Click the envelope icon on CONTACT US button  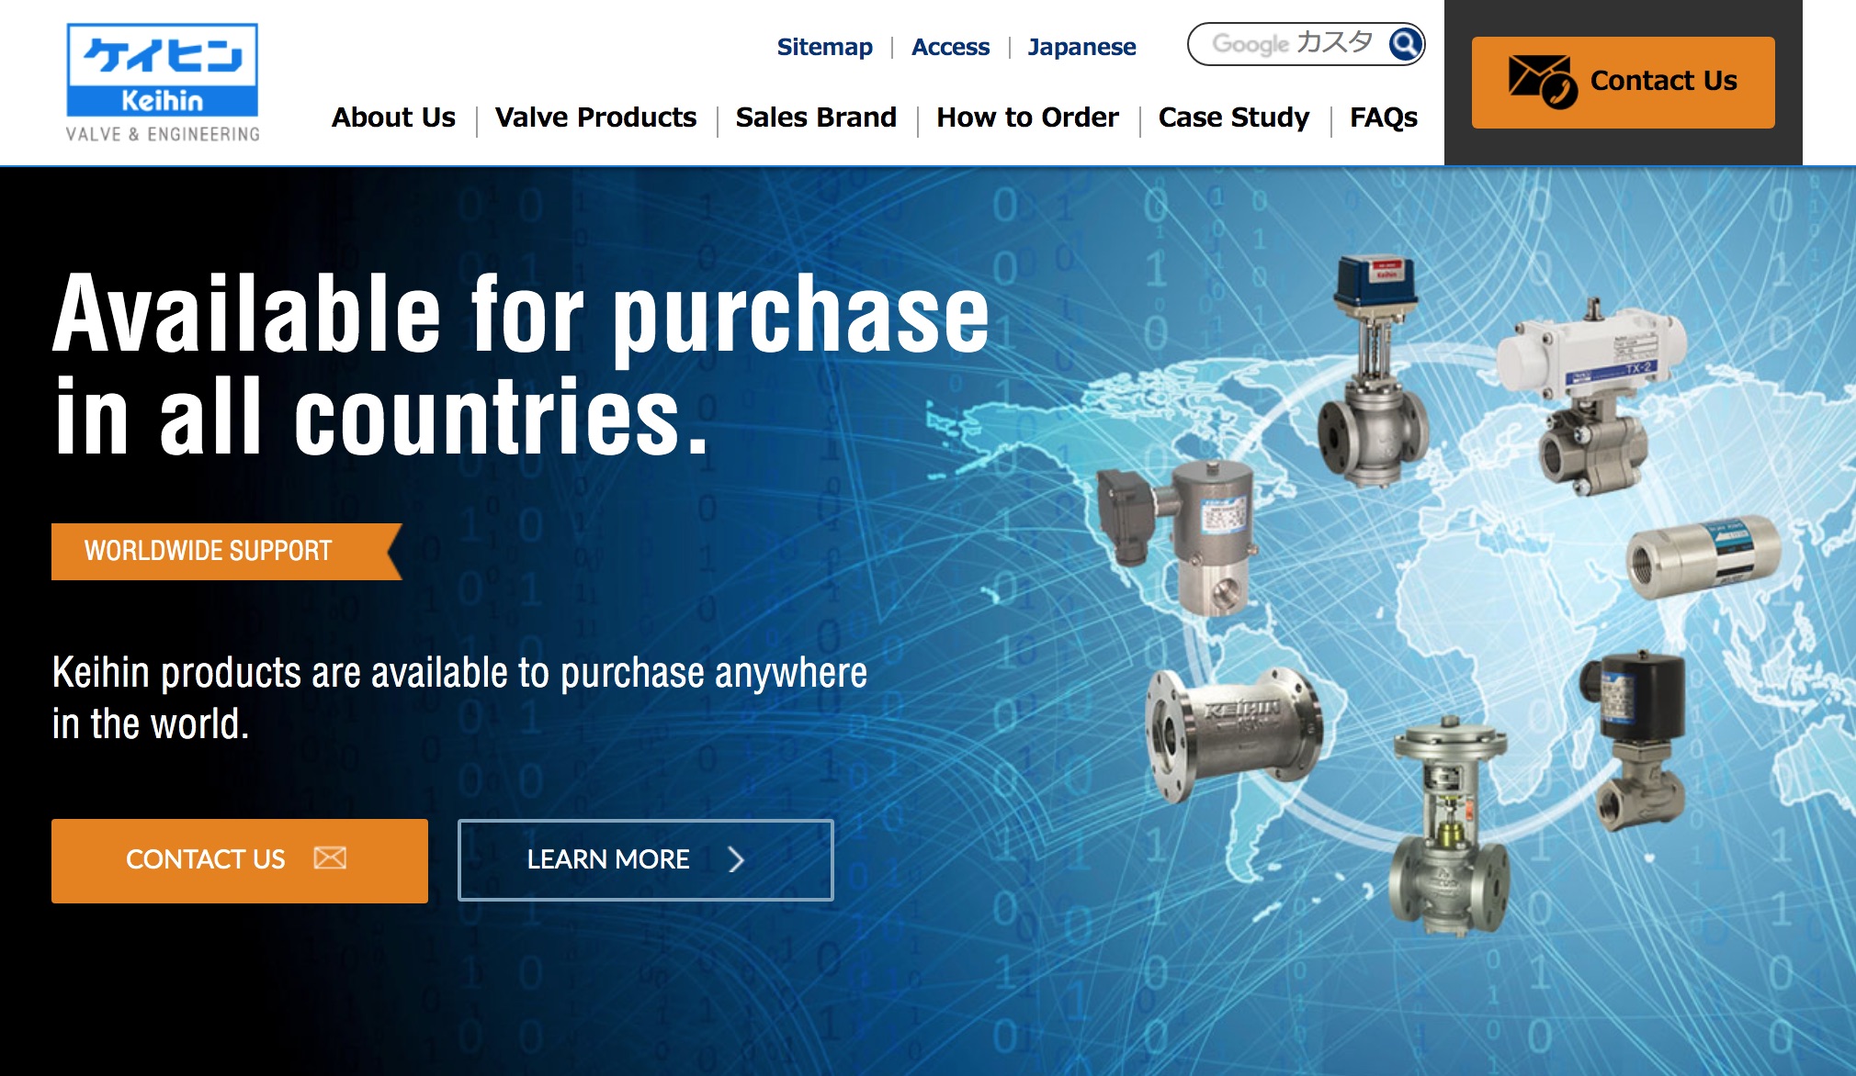point(330,858)
